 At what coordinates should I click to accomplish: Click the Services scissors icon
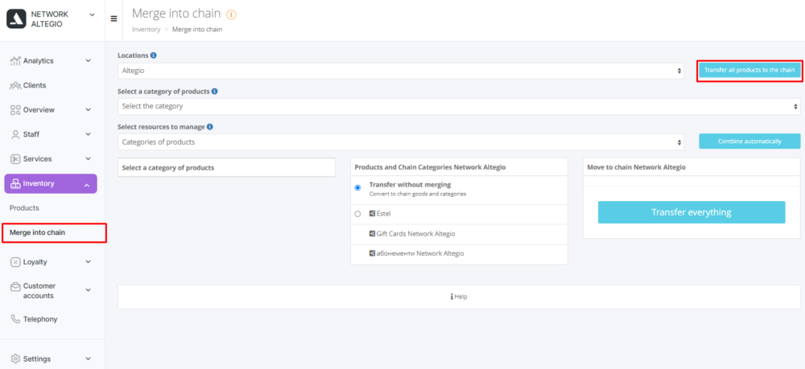[x=15, y=159]
